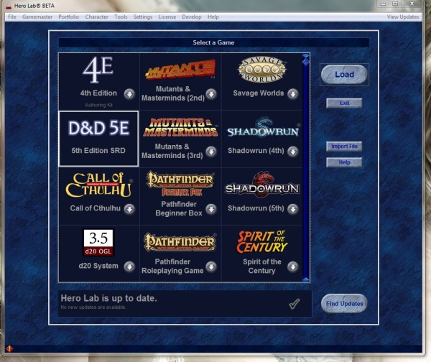Click the 'Authoring Kit' text under 4th Edition
431x362 pixels.
98,105
